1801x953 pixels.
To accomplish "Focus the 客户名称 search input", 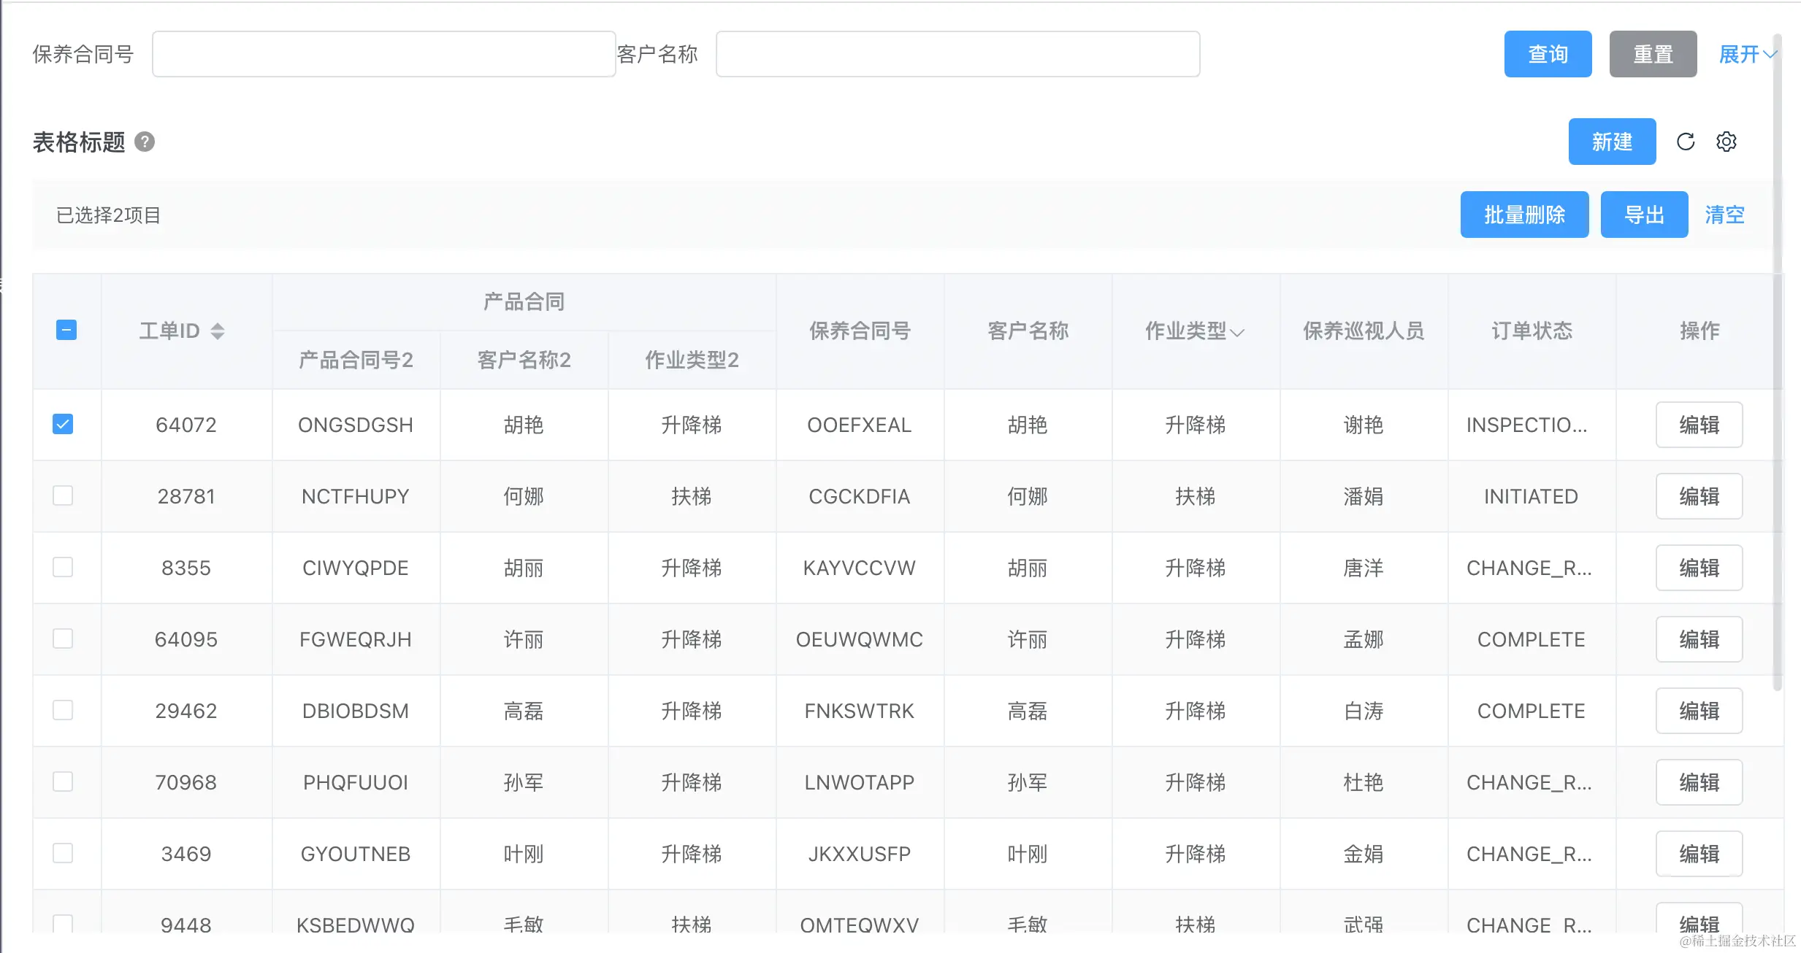I will click(x=957, y=54).
